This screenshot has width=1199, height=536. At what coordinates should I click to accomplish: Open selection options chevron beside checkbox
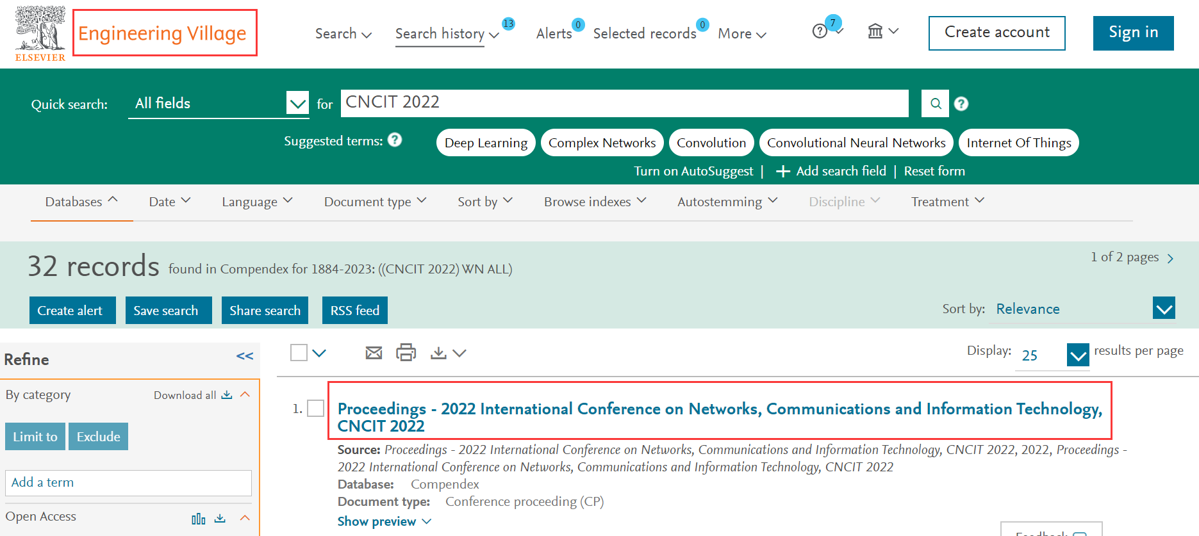319,353
